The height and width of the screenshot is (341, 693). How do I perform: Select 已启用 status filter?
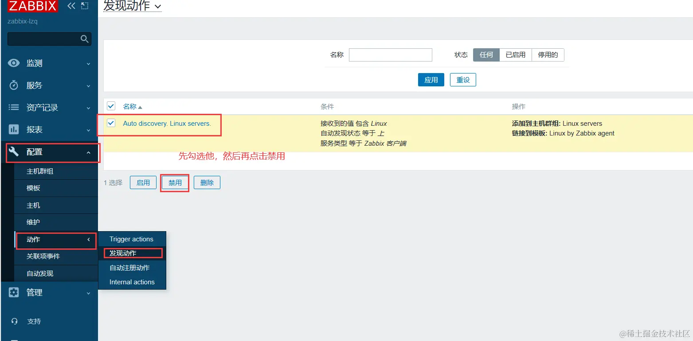tap(516, 55)
